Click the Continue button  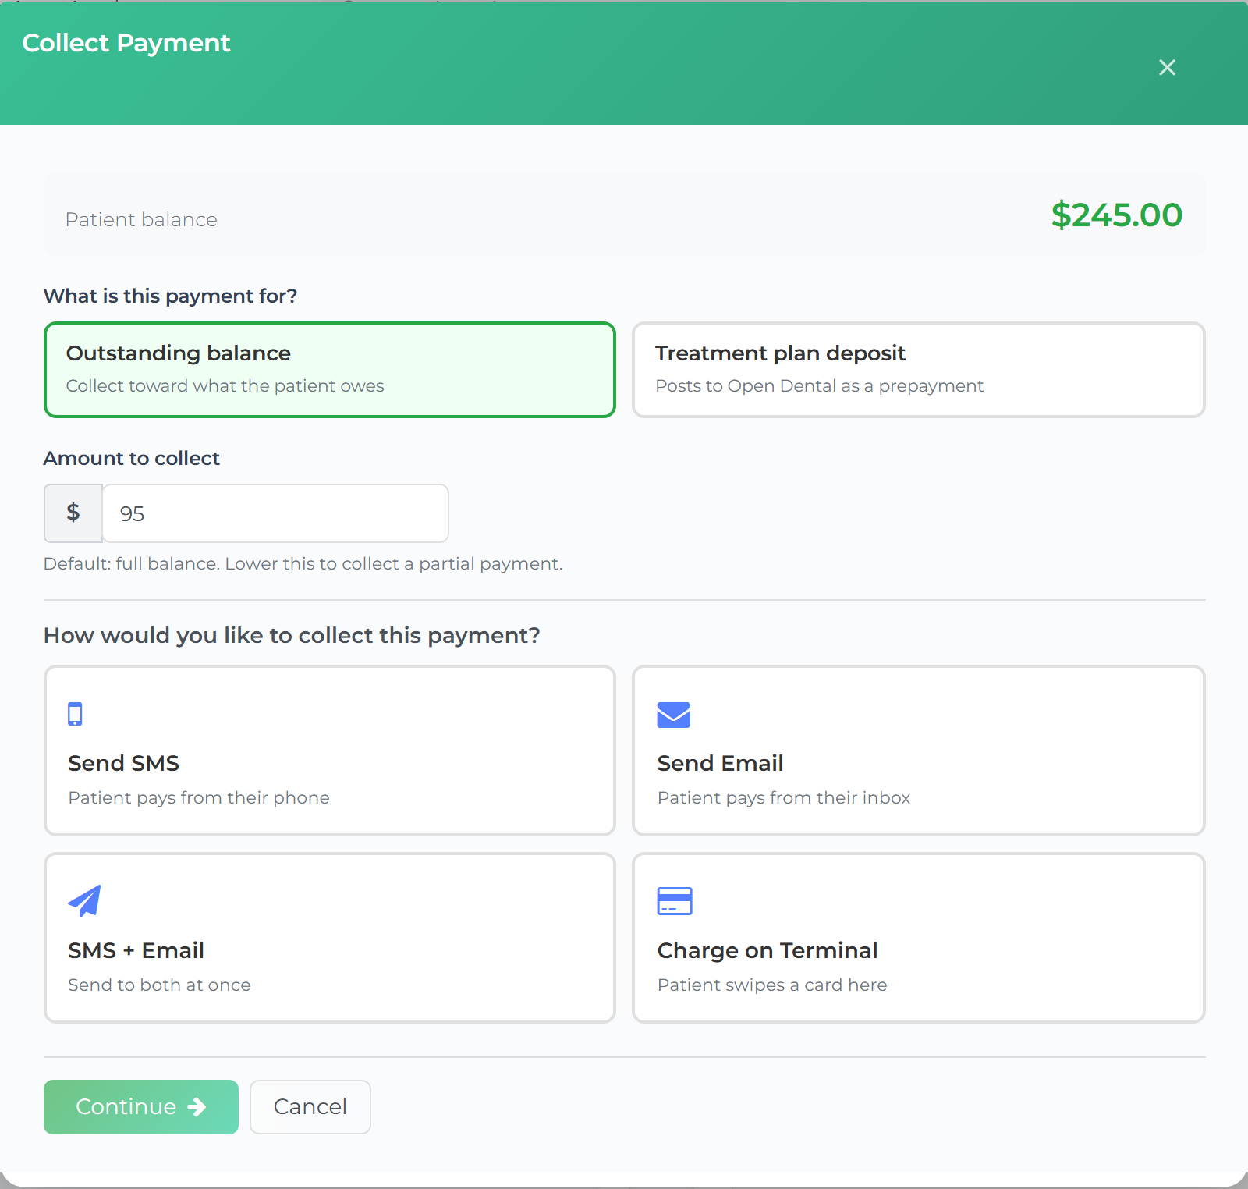point(141,1107)
